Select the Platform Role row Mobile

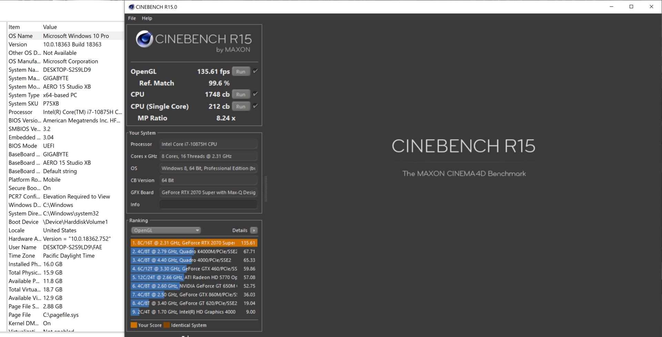coord(66,180)
